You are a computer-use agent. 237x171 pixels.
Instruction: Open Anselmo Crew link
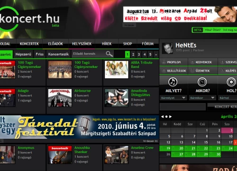click(142, 148)
